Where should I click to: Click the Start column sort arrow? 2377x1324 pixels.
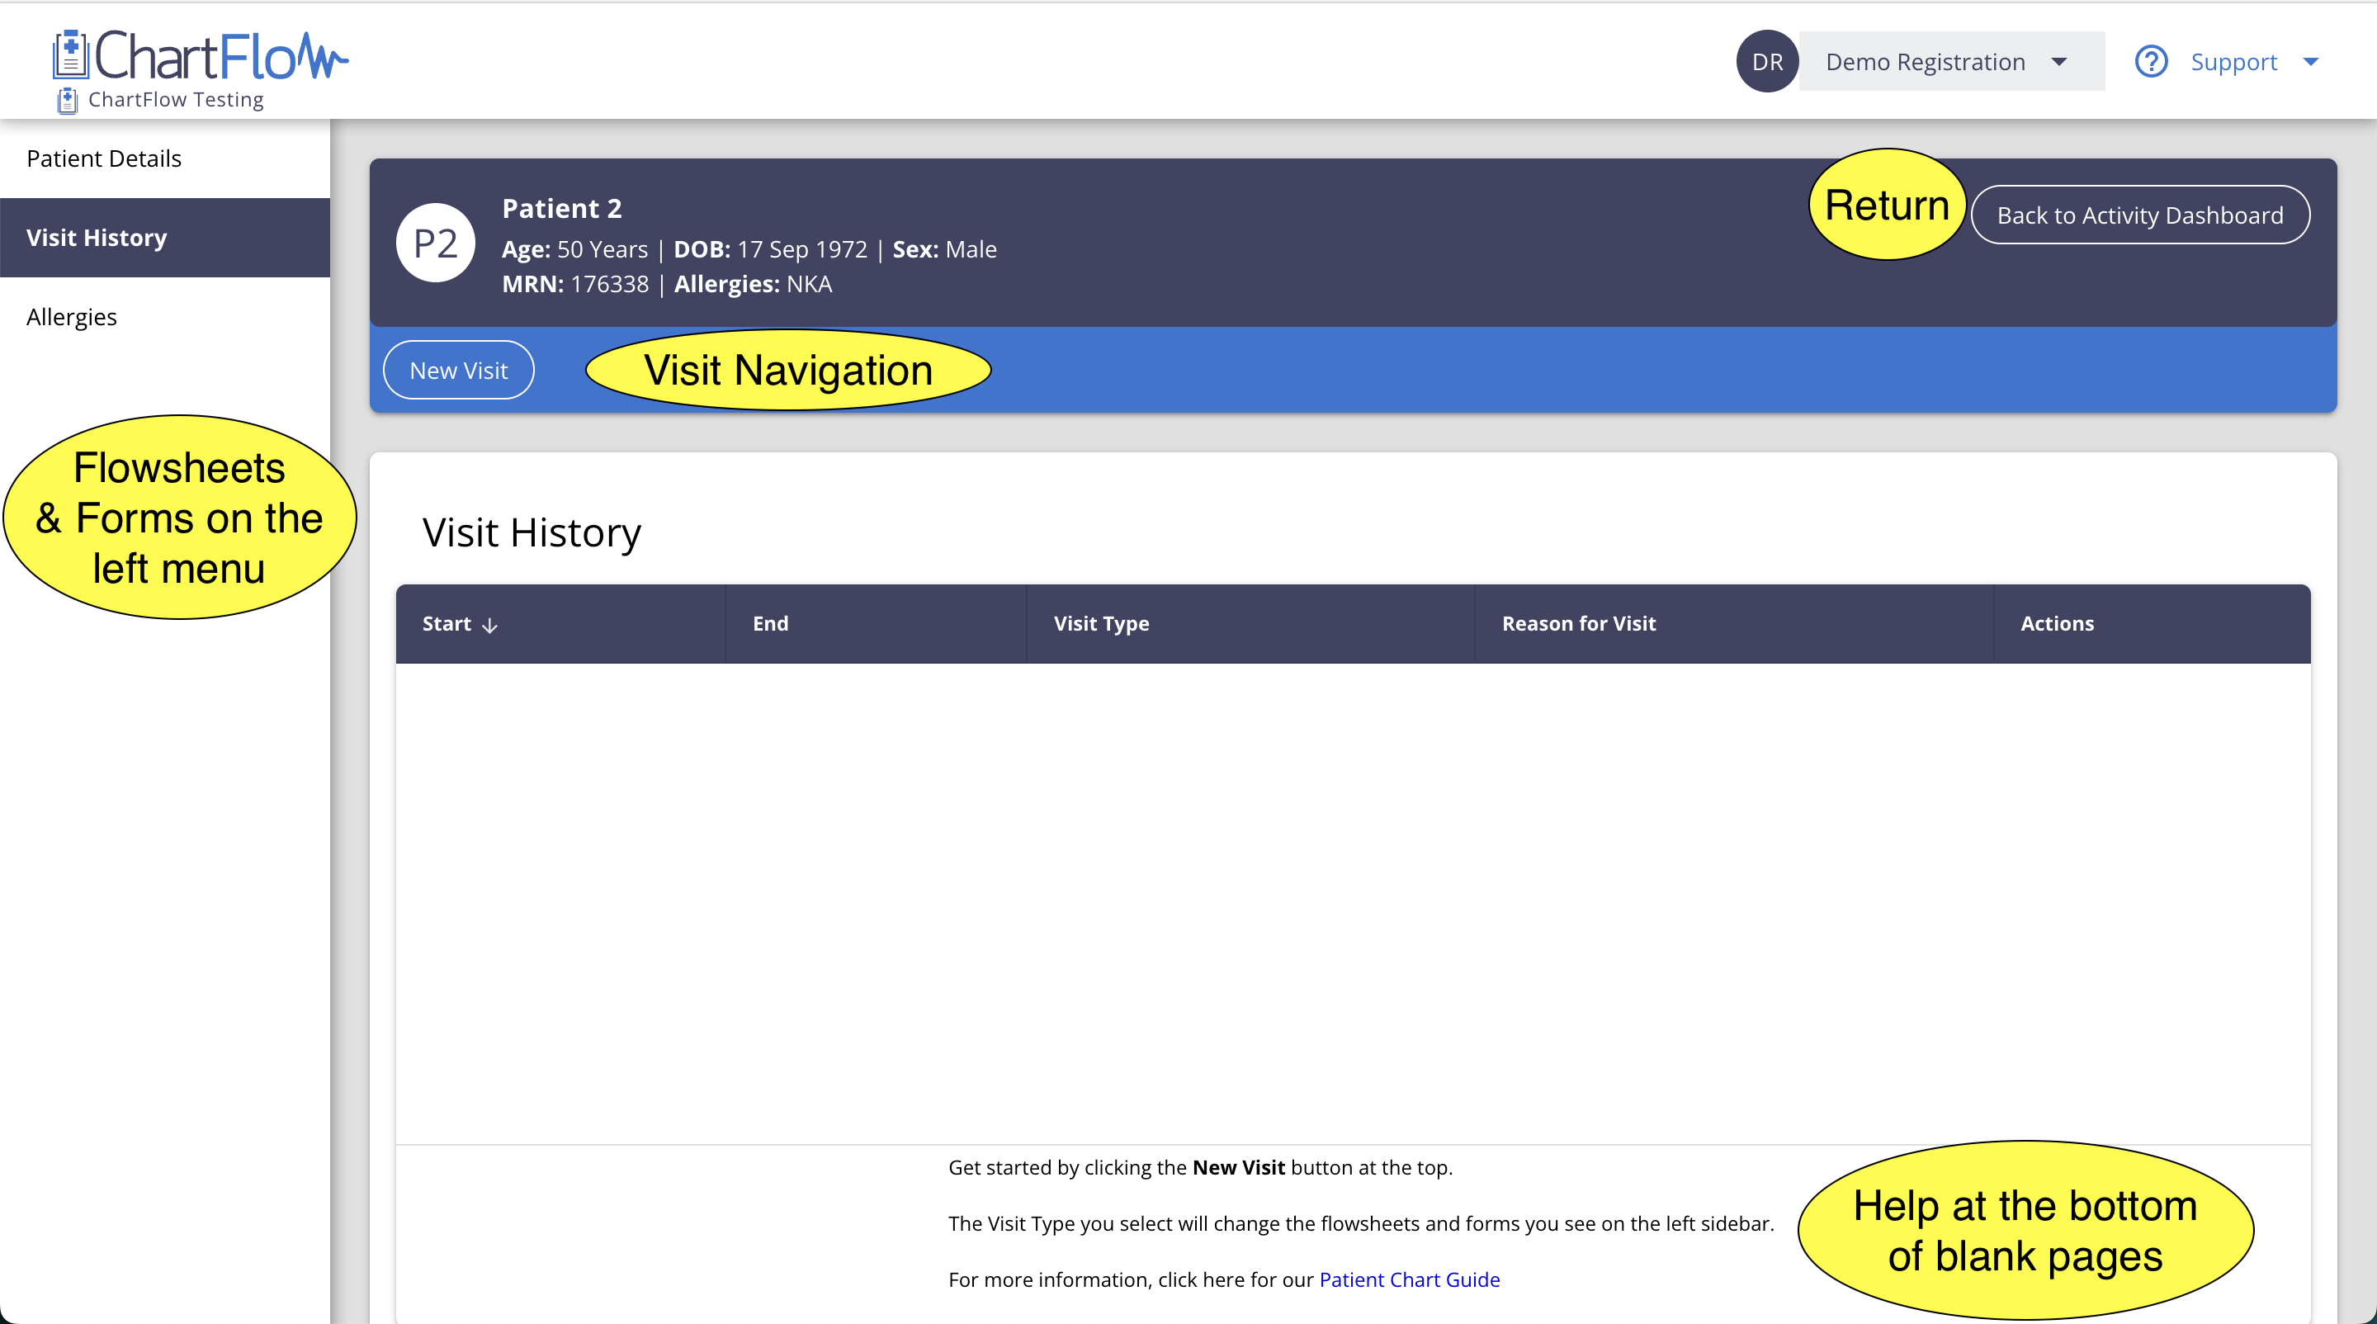(x=490, y=626)
